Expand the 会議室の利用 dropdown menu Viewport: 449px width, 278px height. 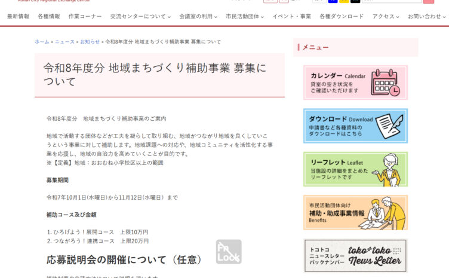198,17
